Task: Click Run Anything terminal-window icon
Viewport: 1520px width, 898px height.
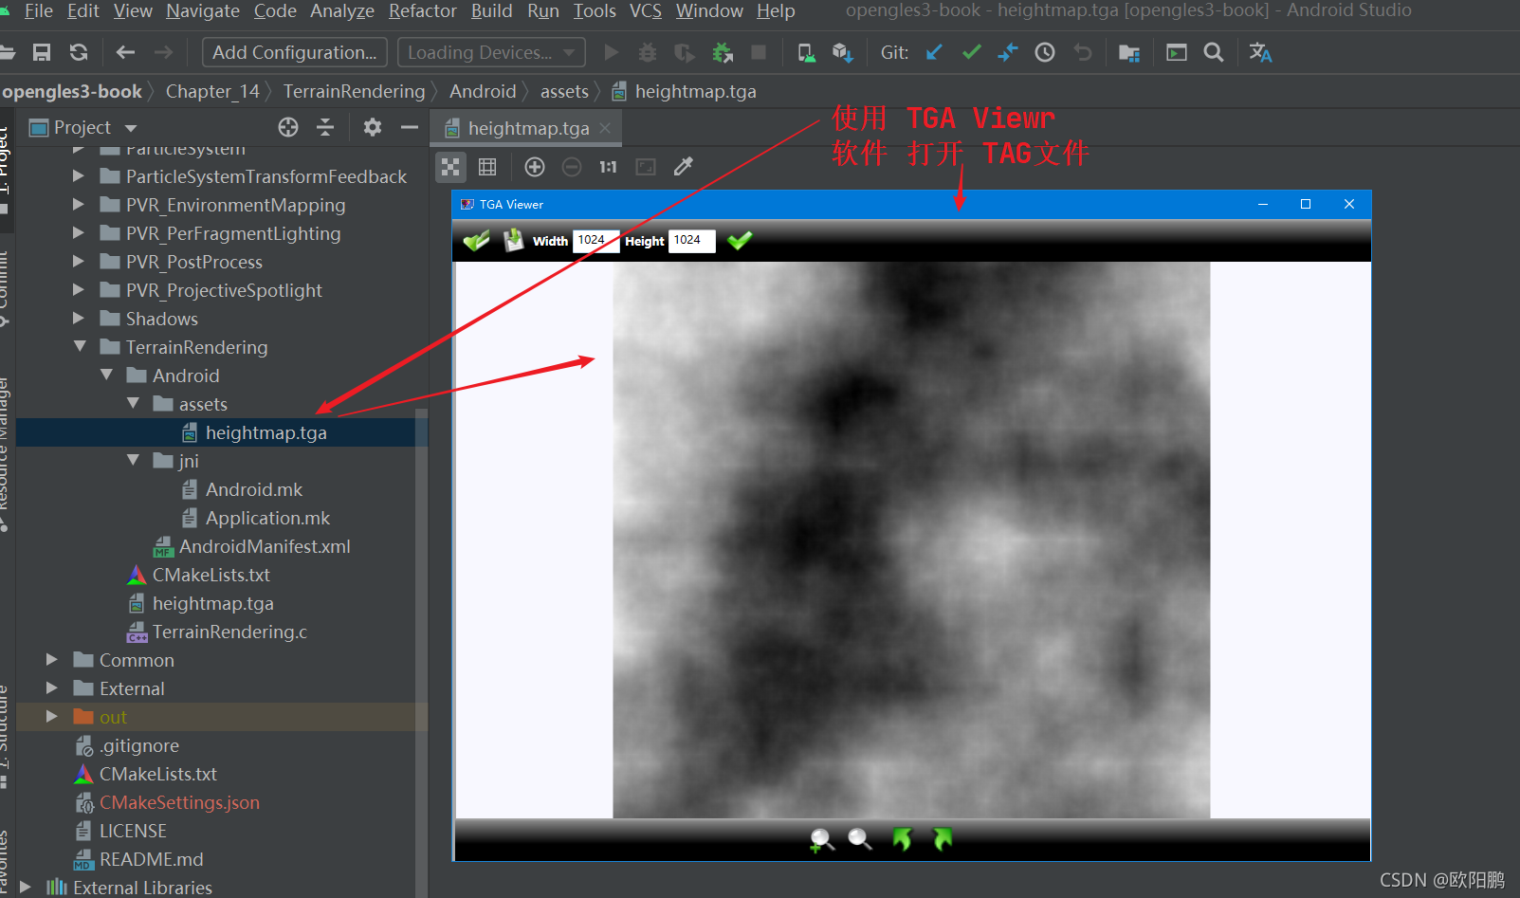Action: [1177, 53]
